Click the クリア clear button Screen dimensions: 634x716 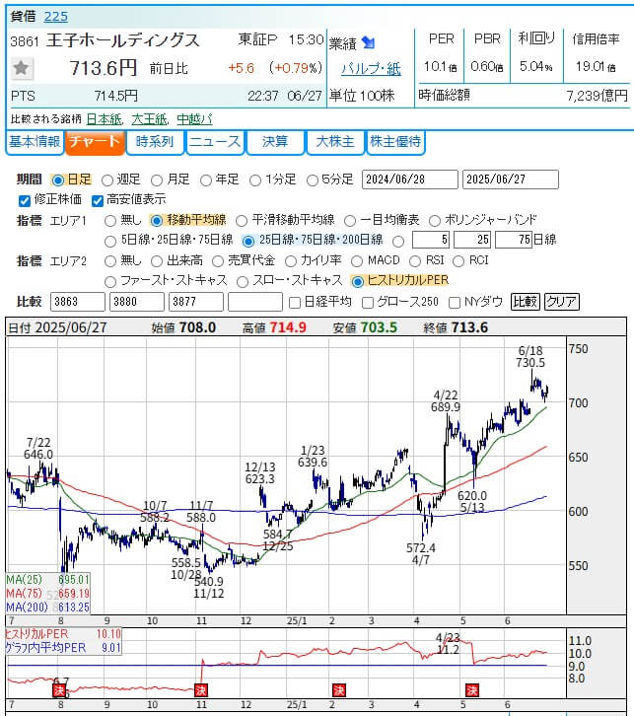561,302
